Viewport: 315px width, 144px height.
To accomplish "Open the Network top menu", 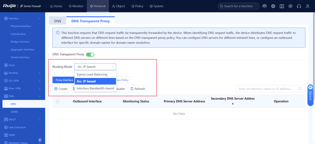I will click(x=98, y=6).
